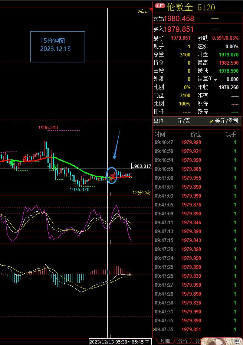Click the 时间 column header in tick list

(x=160, y=134)
